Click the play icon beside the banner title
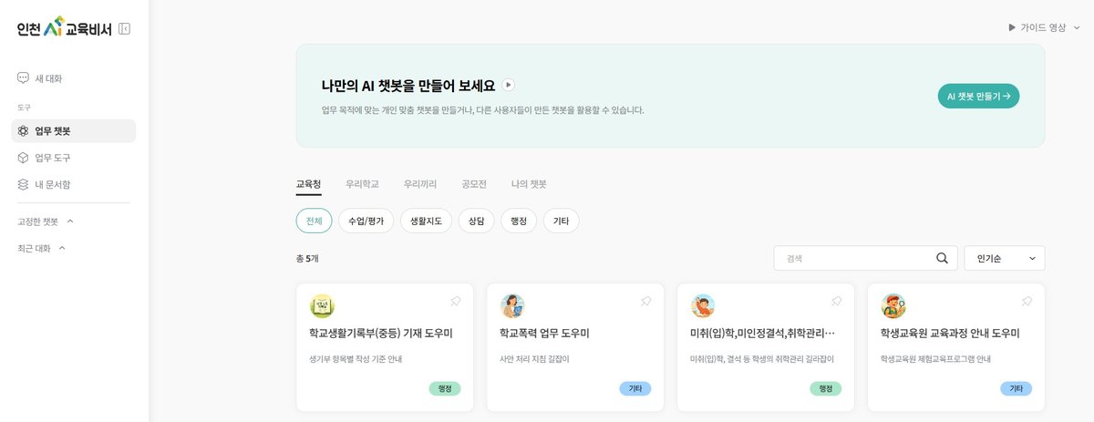1094x422 pixels. [509, 85]
